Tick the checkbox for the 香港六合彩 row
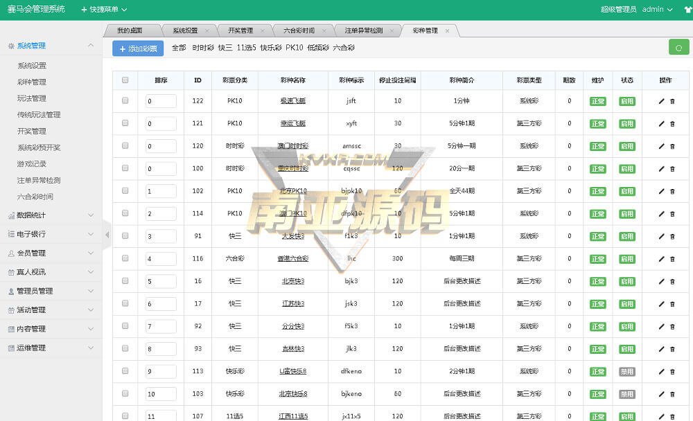 [125, 259]
